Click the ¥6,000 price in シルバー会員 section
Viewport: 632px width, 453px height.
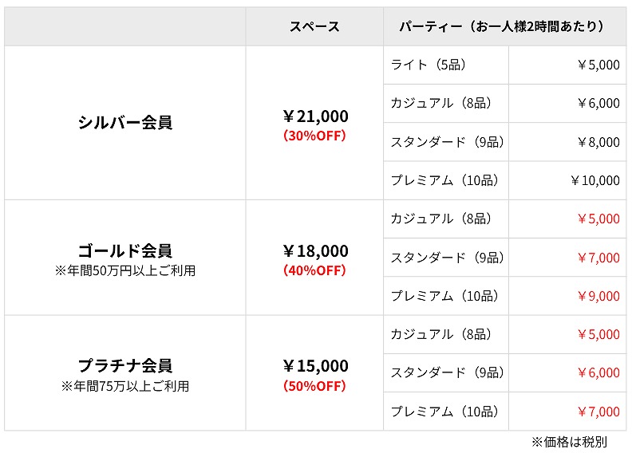tap(598, 103)
